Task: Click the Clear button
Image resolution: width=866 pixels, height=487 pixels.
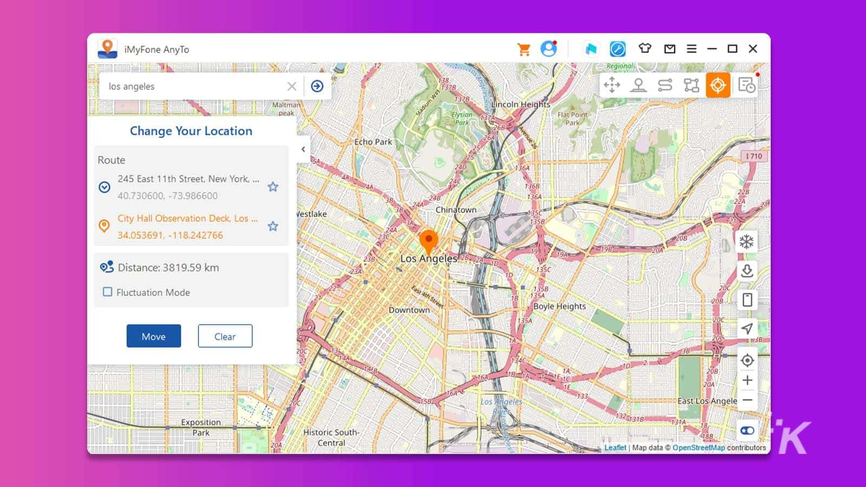Action: pos(225,336)
